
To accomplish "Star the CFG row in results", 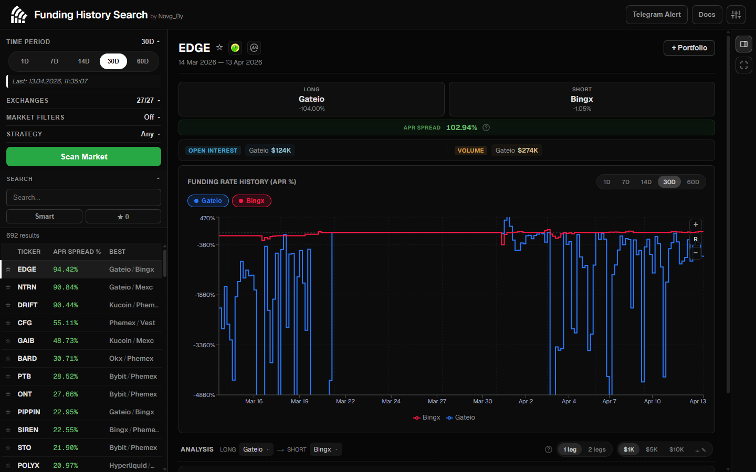I will (x=8, y=323).
